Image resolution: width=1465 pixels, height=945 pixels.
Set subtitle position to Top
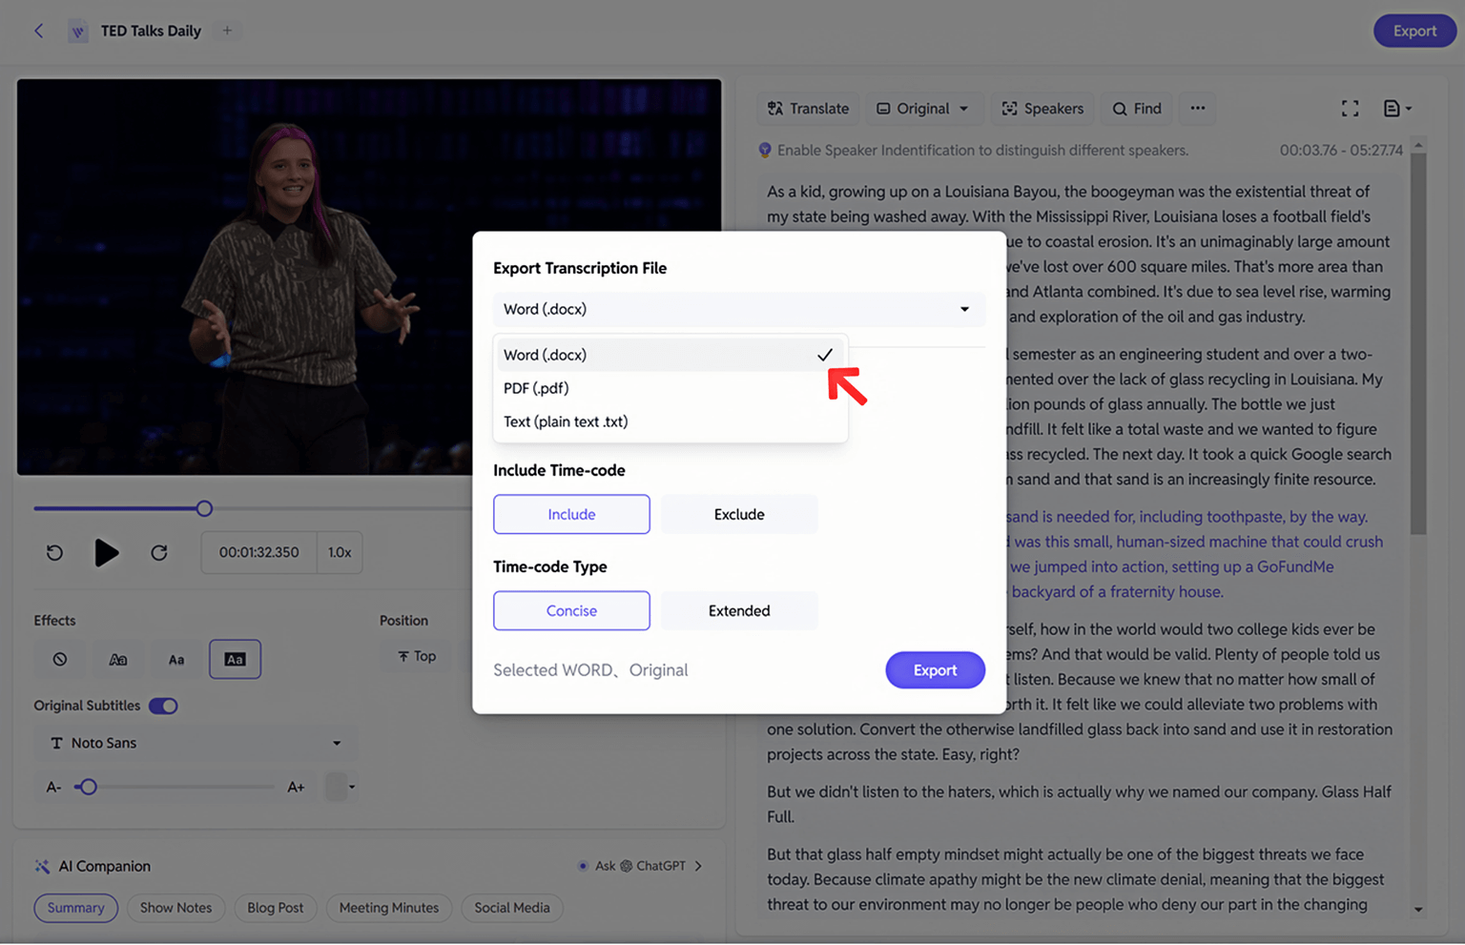[417, 656]
